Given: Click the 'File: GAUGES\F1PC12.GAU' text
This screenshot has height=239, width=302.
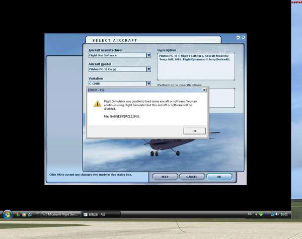Looking at the screenshot, I should (121, 116).
